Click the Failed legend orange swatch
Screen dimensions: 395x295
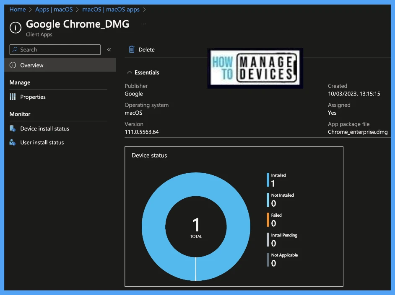[x=268, y=220]
